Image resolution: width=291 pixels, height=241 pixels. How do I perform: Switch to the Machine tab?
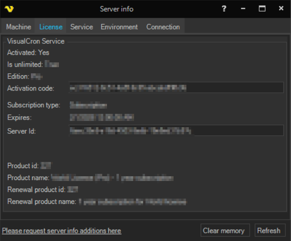(19, 27)
